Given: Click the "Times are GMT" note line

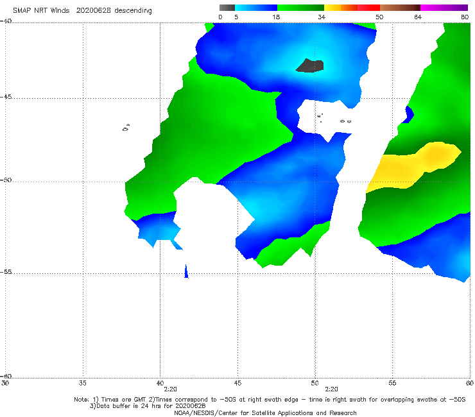Looking at the screenshot, I should click(270, 400).
